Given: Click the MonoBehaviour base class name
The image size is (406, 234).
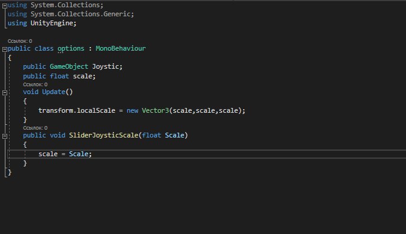Looking at the screenshot, I should (121, 48).
